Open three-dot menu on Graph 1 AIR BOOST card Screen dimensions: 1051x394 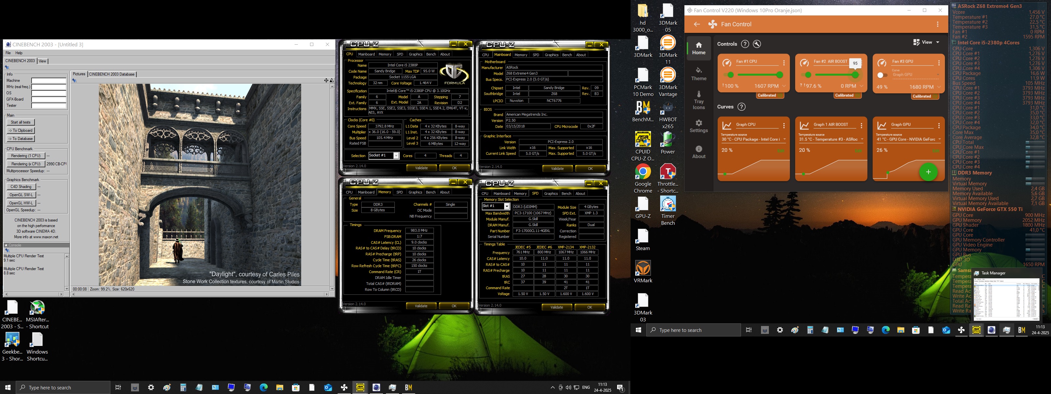pos(861,126)
